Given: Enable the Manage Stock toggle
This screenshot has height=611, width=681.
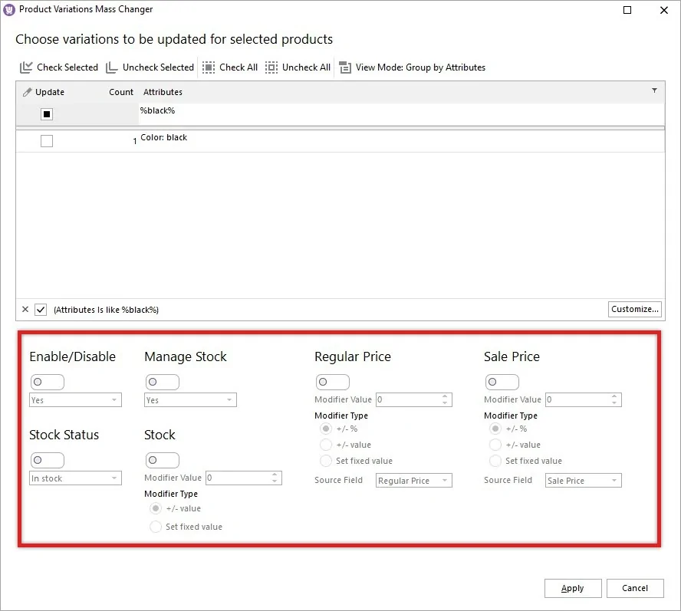Looking at the screenshot, I should [163, 382].
